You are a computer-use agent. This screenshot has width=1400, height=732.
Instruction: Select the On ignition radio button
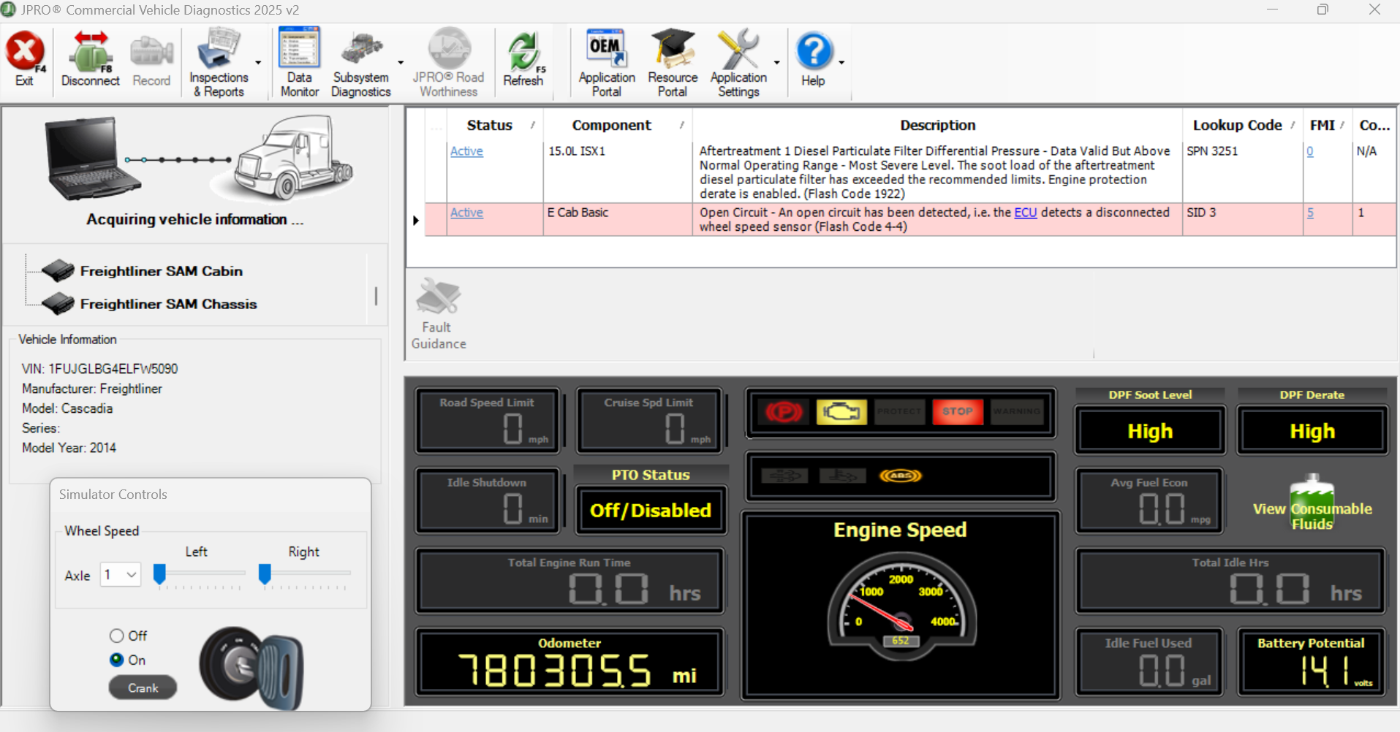tap(116, 660)
